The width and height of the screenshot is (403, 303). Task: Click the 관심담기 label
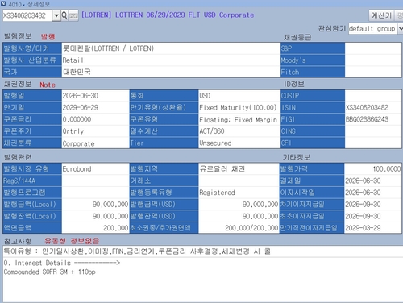tap(332, 28)
